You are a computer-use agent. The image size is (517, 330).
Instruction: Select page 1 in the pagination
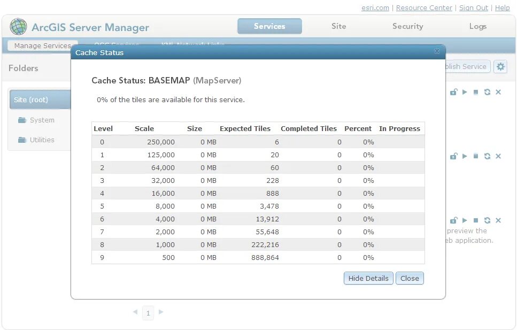(x=148, y=313)
